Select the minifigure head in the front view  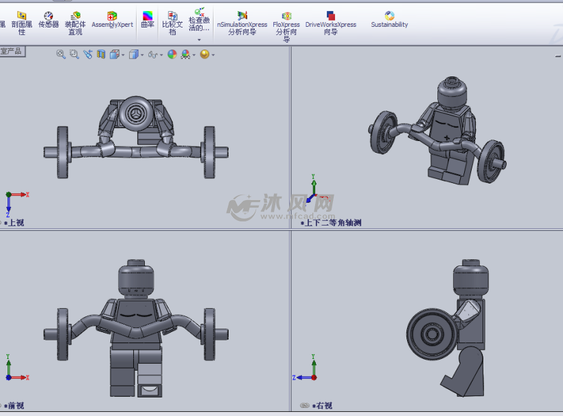click(x=136, y=279)
